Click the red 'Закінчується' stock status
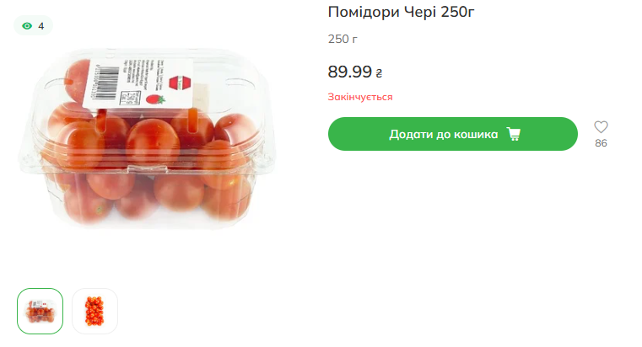The image size is (642, 347). coord(360,97)
